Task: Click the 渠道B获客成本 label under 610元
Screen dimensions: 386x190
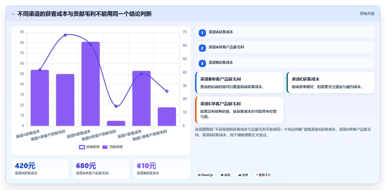Action: (x=148, y=173)
